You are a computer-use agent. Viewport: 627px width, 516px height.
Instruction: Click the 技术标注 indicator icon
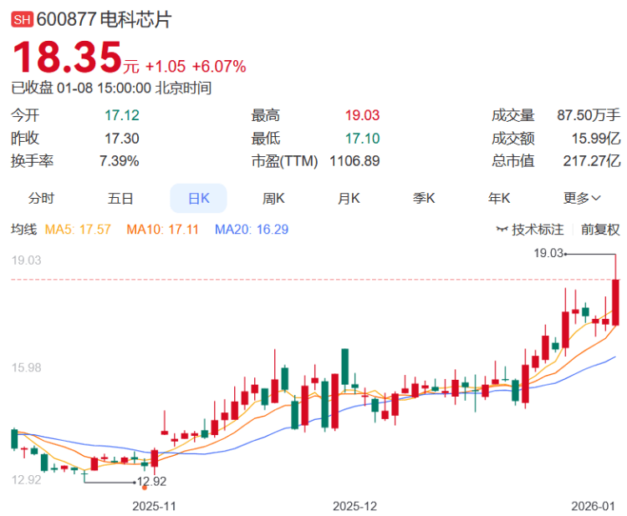click(x=502, y=230)
